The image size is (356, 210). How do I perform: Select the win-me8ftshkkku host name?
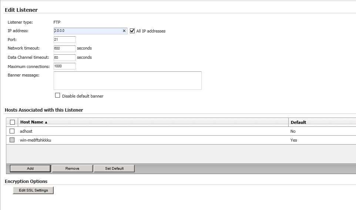(x=36, y=140)
